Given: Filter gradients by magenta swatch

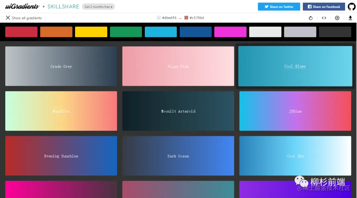Looking at the screenshot, I should point(230,32).
